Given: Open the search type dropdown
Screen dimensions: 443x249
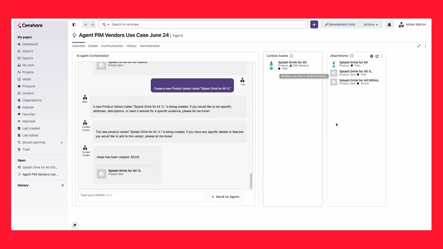Looking at the screenshot, I should (x=106, y=25).
